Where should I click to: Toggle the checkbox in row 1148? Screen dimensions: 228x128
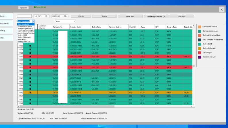(x=30, y=100)
